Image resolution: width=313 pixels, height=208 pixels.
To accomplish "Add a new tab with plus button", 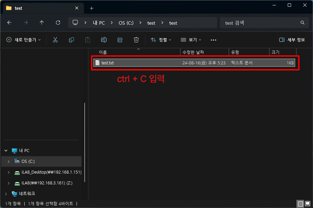I will [91, 8].
